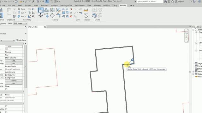Open the Help question mark icon

[199, 1]
